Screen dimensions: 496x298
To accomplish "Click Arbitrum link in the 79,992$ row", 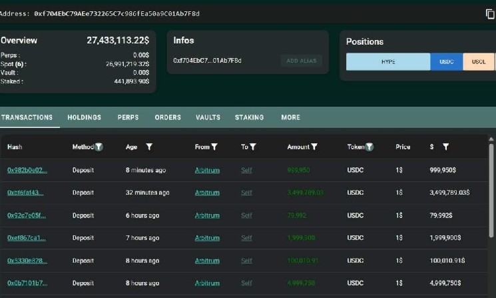I will 207,215.
